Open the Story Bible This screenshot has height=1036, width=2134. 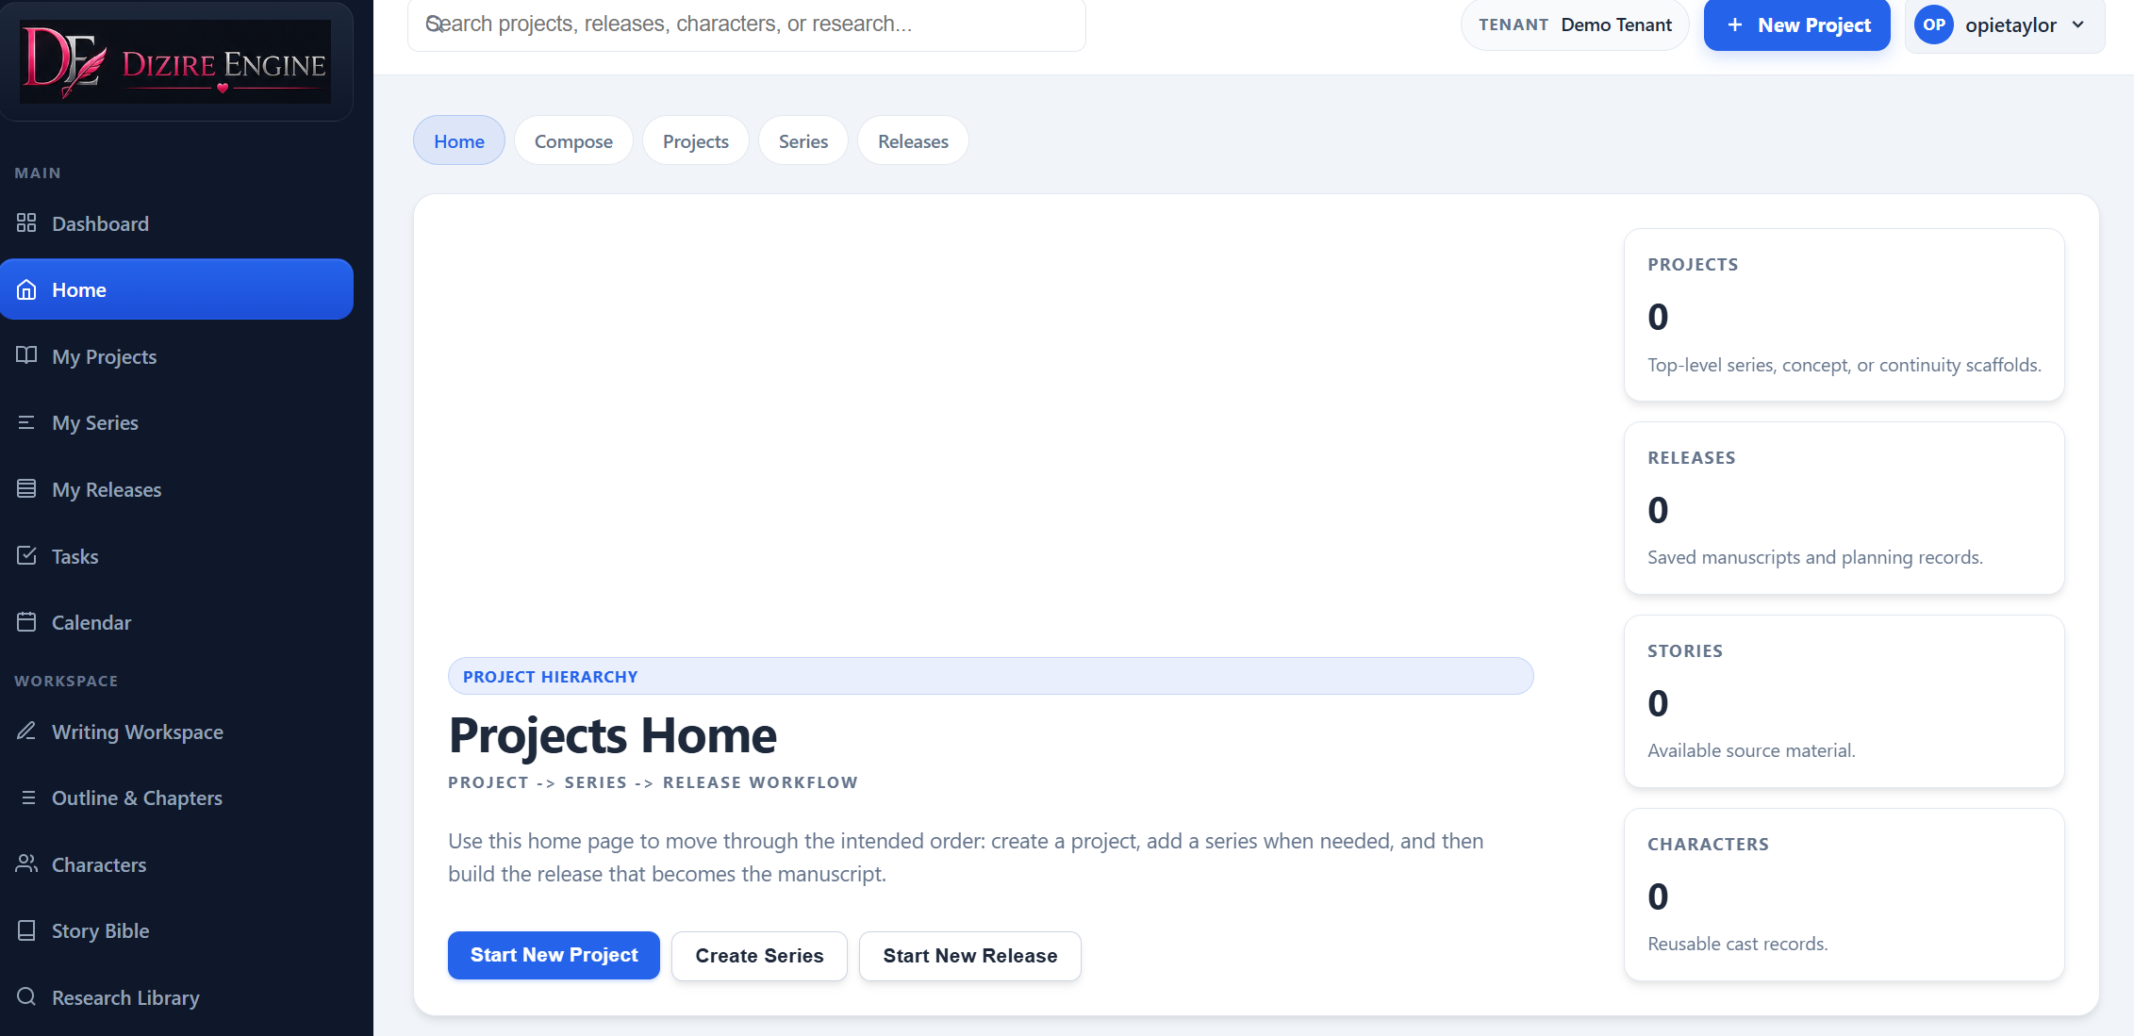pyautogui.click(x=176, y=930)
